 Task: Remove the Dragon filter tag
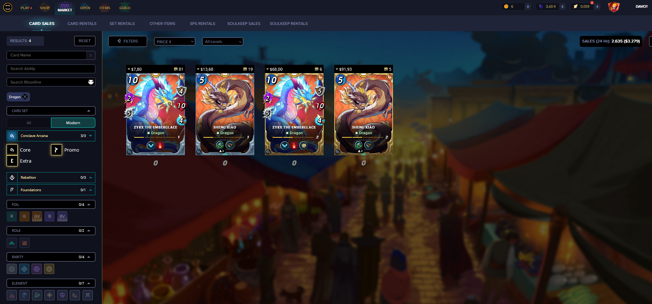pyautogui.click(x=25, y=97)
